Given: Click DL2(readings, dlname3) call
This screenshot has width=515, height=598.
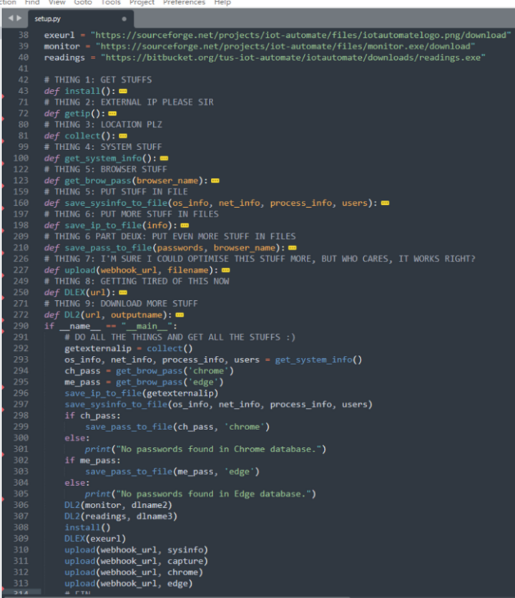Looking at the screenshot, I should pos(121,517).
